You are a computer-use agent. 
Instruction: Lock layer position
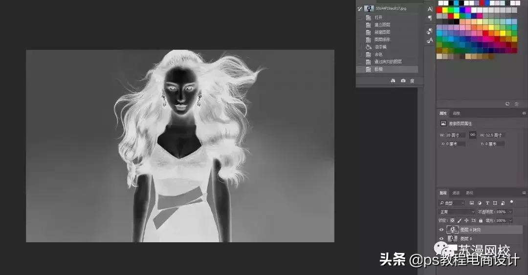466,220
